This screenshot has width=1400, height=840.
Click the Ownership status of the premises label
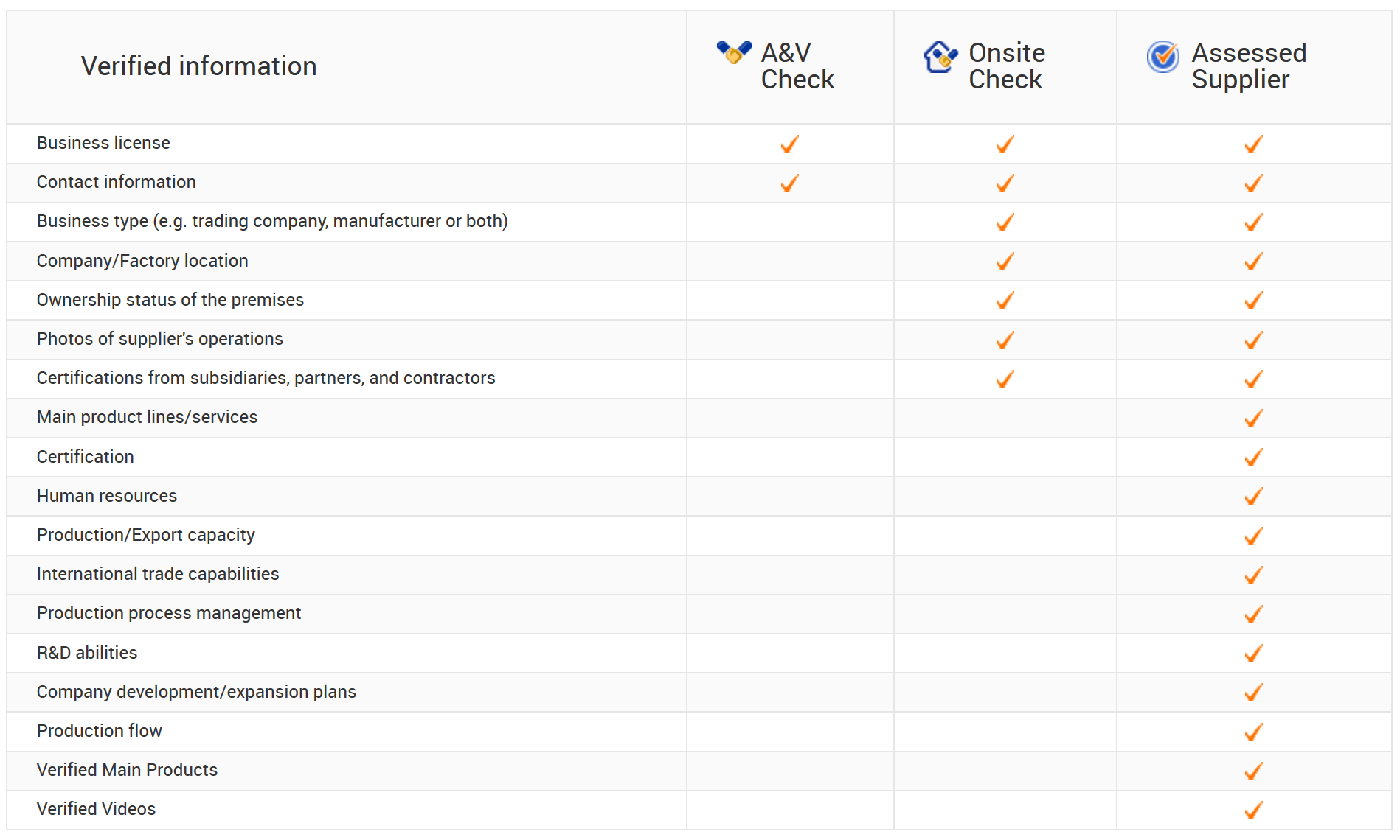[x=170, y=300]
